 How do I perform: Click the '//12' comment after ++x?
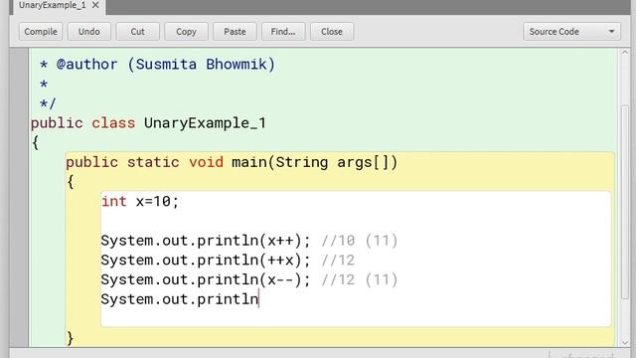(338, 261)
